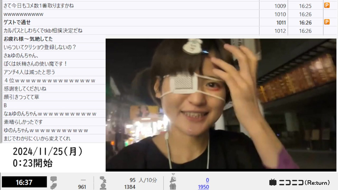
Task: Click the 16:25 timestamp in row 1009
Action: pyautogui.click(x=305, y=6)
